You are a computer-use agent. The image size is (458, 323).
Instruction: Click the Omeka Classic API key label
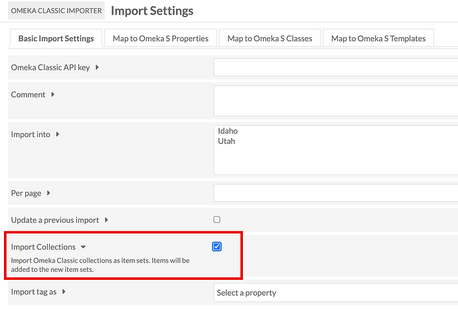click(x=50, y=68)
